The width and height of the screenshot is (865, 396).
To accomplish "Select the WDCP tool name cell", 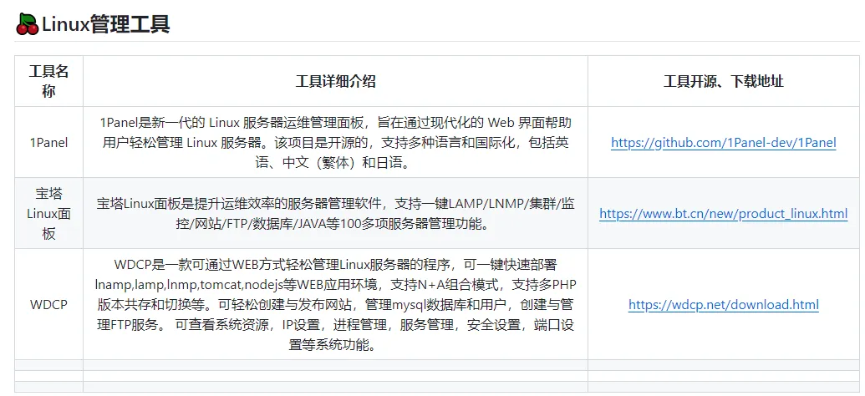I will point(48,305).
